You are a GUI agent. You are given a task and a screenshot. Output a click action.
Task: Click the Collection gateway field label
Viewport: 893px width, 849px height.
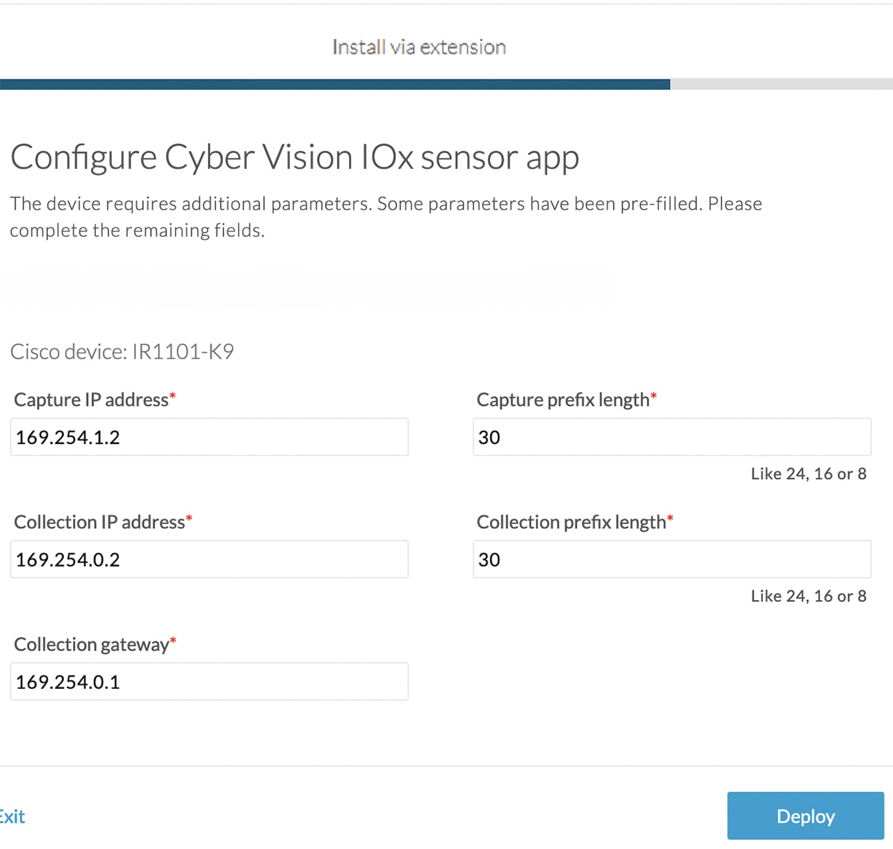(91, 644)
